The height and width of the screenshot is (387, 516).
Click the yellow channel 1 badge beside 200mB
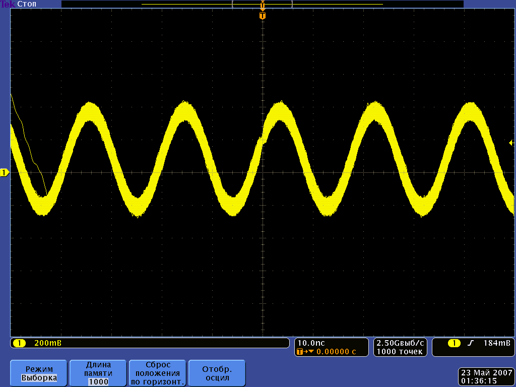click(19, 343)
